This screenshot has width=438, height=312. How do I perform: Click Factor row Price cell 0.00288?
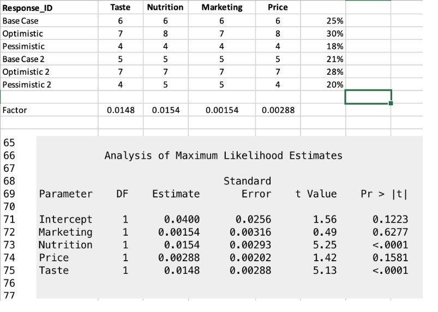278,110
